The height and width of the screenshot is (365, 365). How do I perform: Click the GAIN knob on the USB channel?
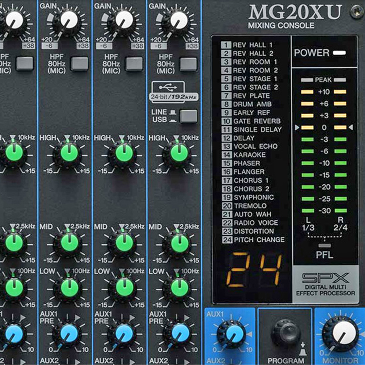tap(178, 20)
